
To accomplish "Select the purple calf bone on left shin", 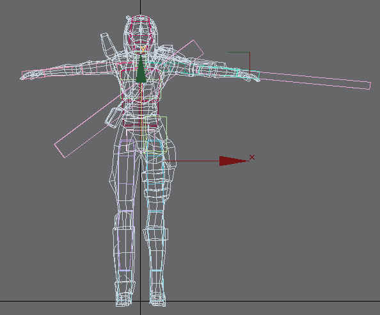I will coord(125,241).
